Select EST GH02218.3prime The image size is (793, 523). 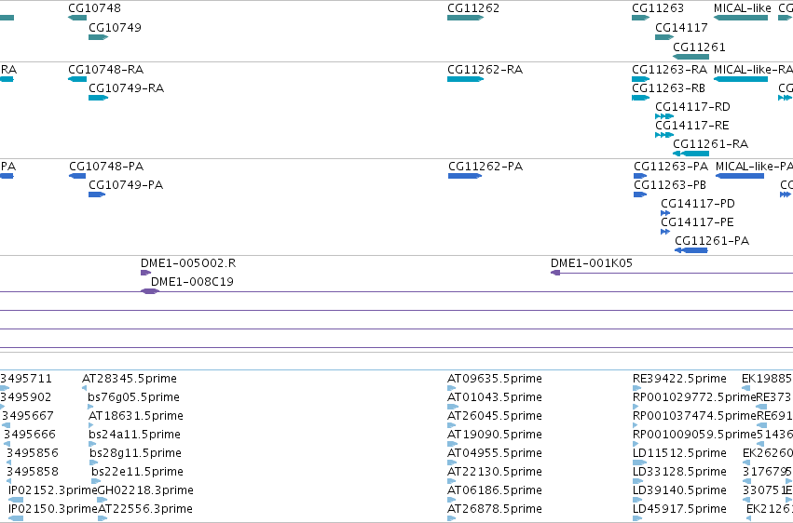pos(145,490)
